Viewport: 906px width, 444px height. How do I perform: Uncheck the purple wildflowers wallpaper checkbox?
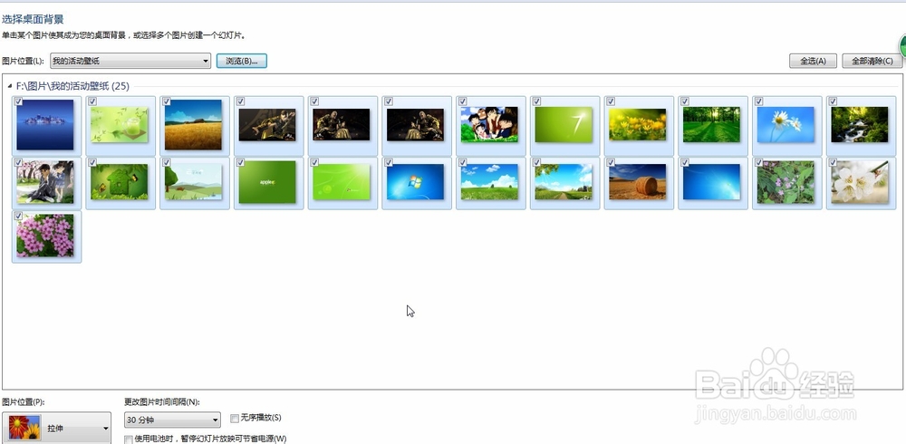click(x=758, y=163)
